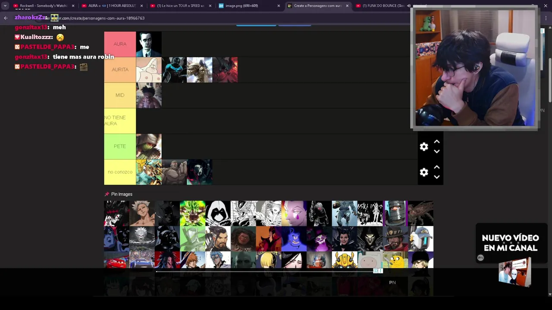Pick the green Genji image
552x310 pixels.
coord(192,239)
